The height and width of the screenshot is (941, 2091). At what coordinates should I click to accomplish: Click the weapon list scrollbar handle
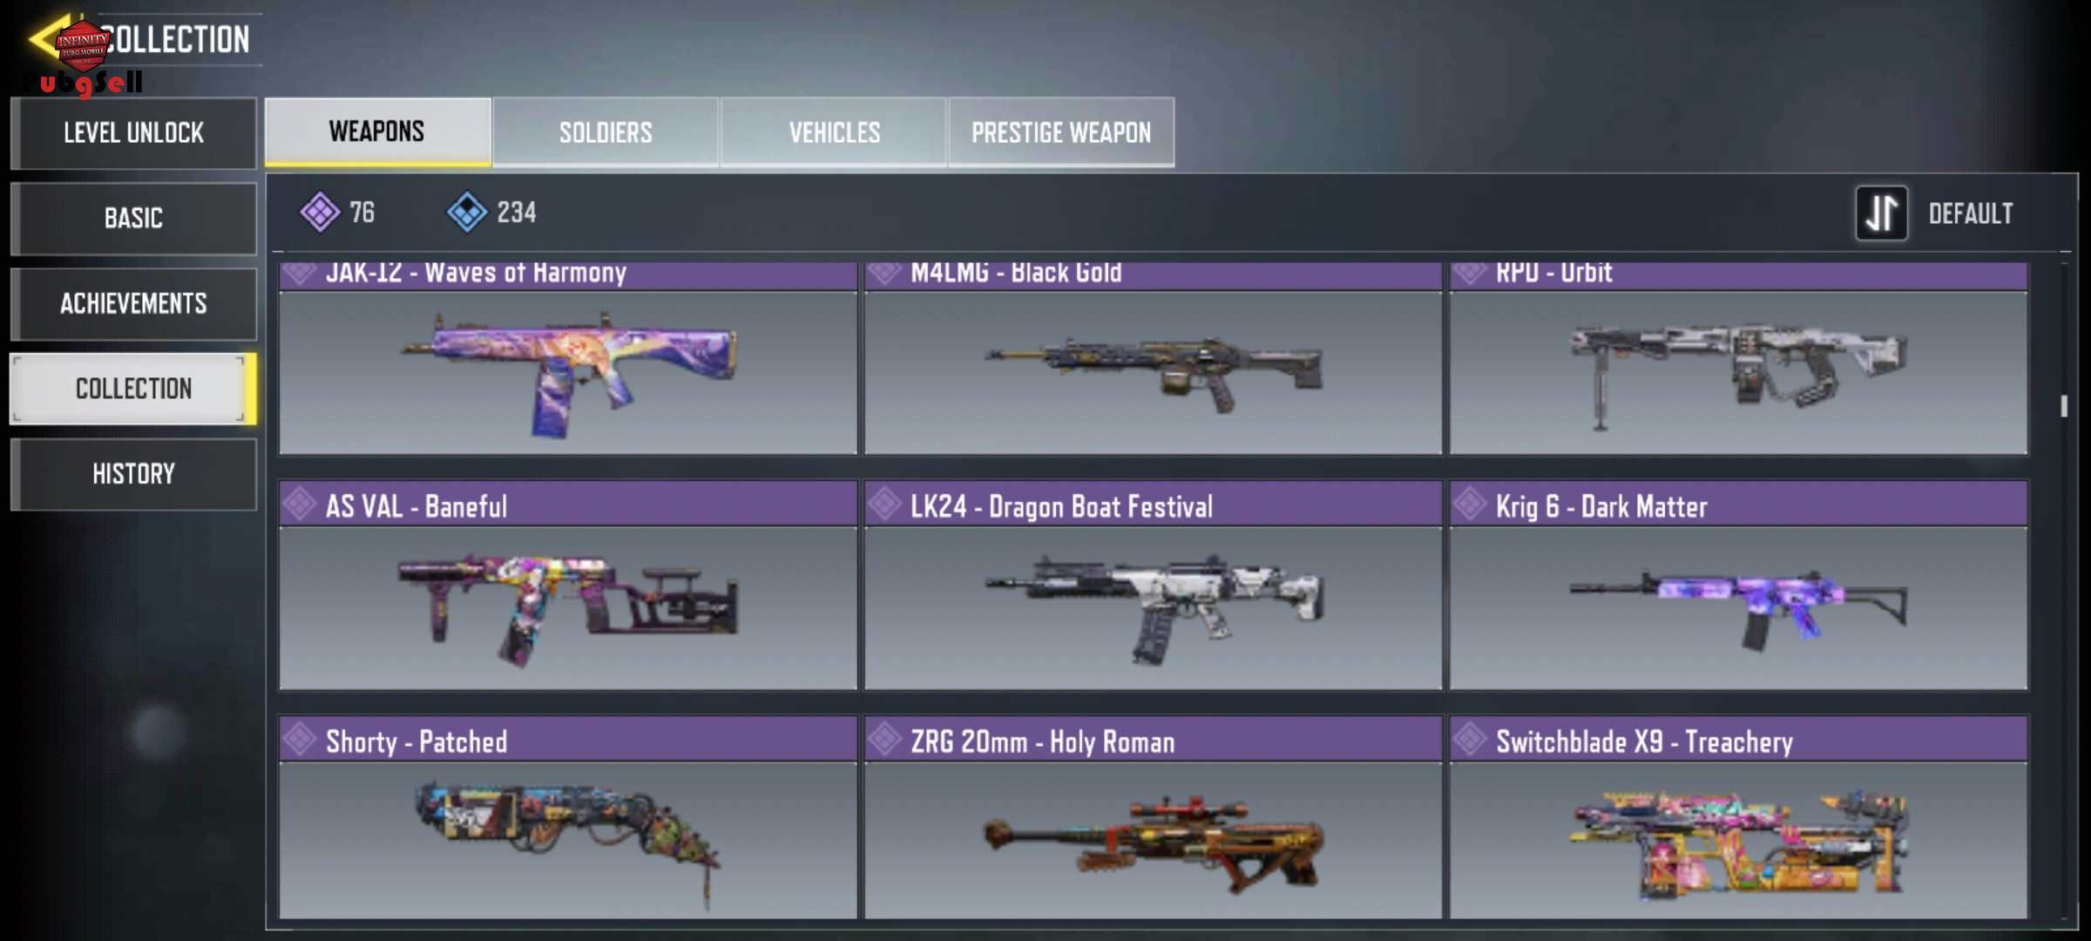pyautogui.click(x=2064, y=406)
